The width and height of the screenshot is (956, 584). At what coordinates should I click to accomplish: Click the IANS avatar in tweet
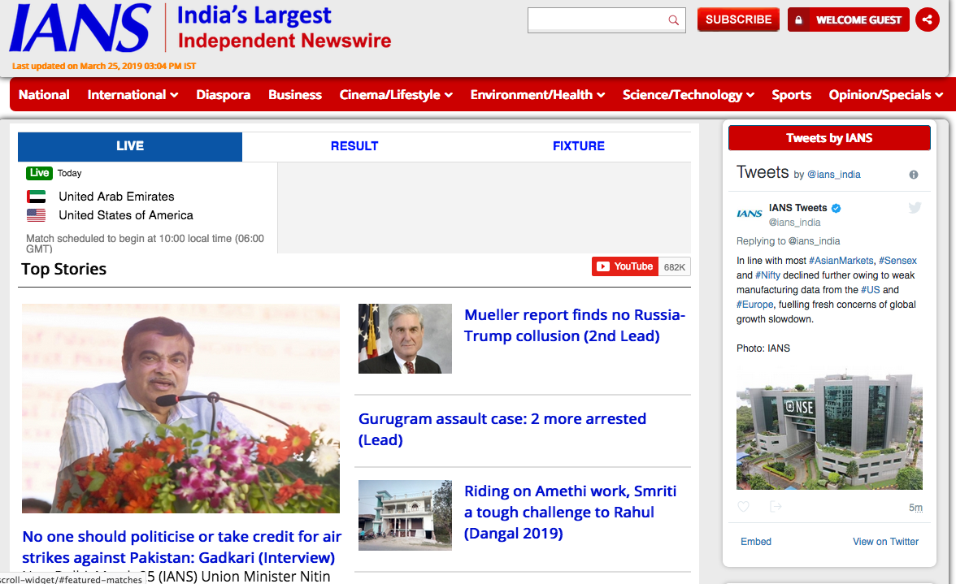coord(750,214)
